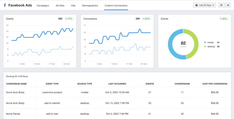Viewport: 234px width, 119px height.
Task: Click the Facebook logo icon
Action: point(5,5)
